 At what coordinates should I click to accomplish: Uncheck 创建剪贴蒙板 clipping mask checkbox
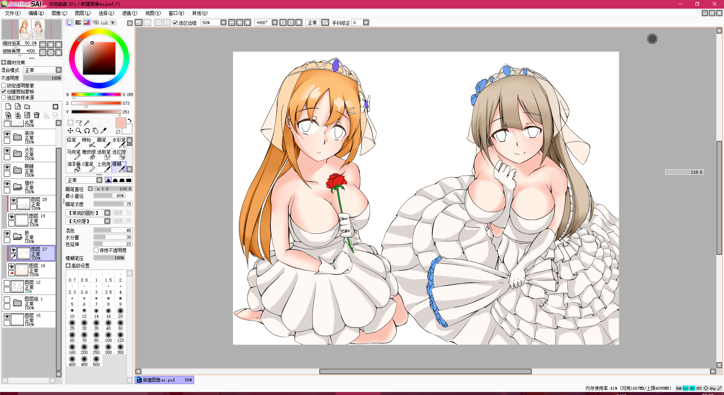click(4, 92)
